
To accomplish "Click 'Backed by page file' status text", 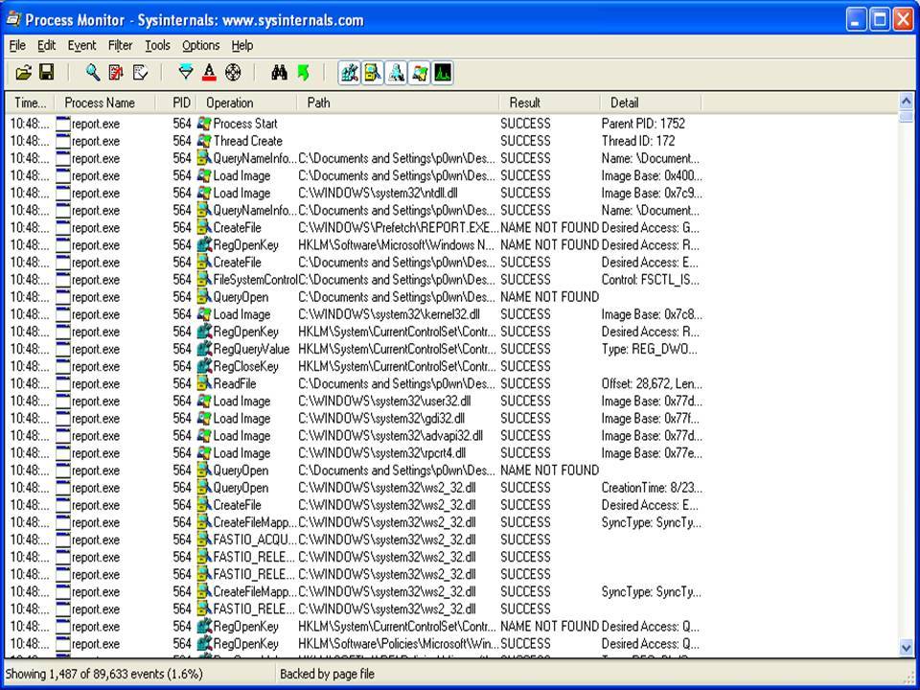I will pyautogui.click(x=327, y=674).
